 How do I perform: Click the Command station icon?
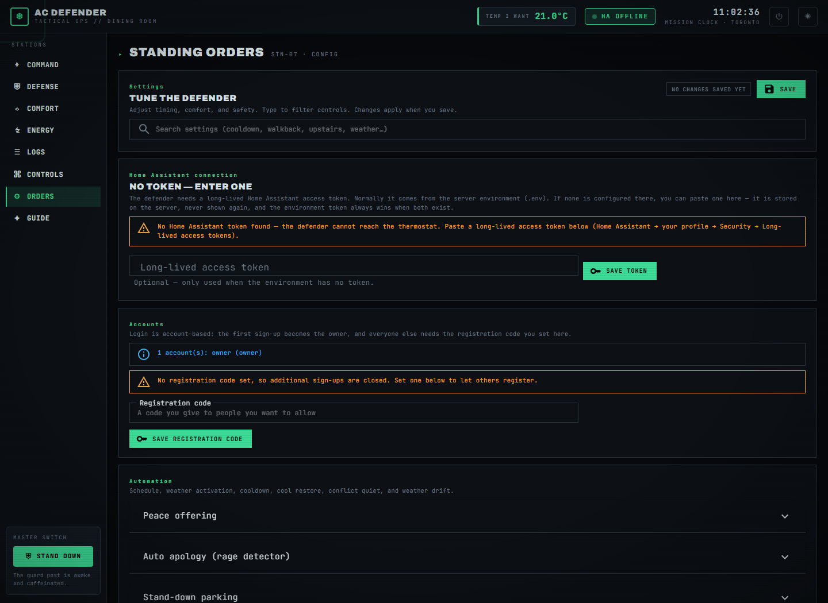(17, 65)
